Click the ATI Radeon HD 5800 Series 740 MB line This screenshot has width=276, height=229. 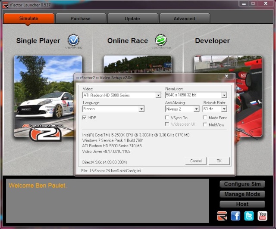[x=112, y=145]
